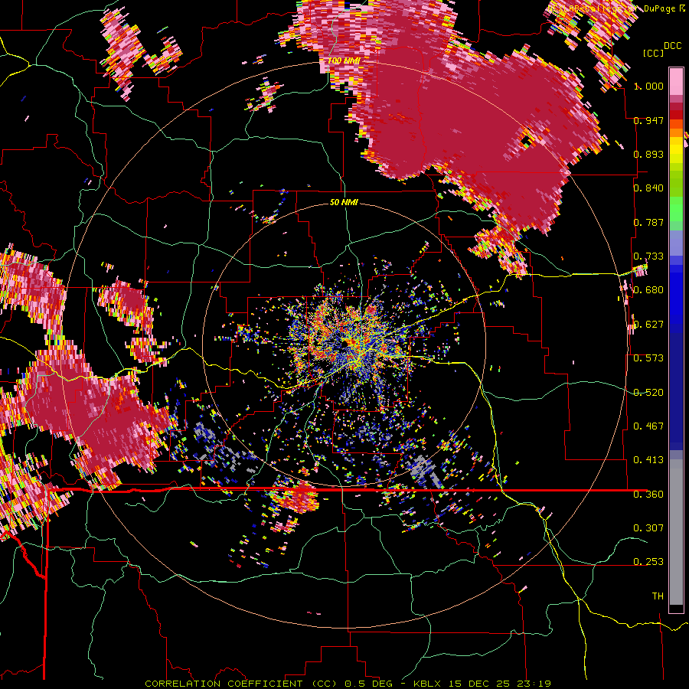
Task: Click the 0.360 scale label
Action: pos(648,495)
